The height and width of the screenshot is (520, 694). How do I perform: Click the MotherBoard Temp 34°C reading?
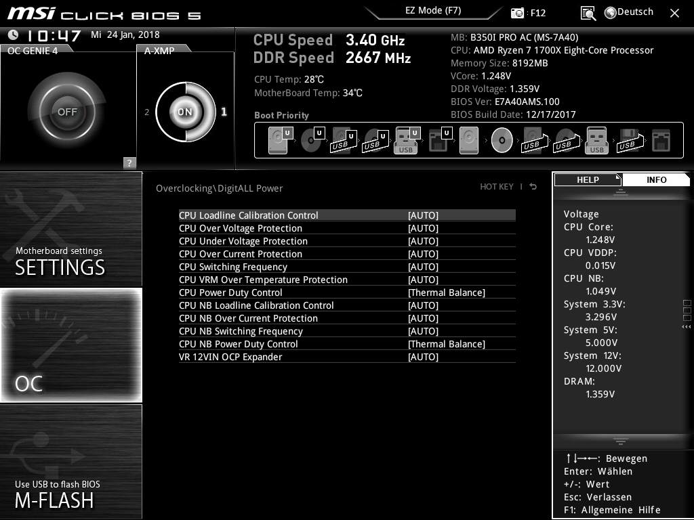pos(308,93)
